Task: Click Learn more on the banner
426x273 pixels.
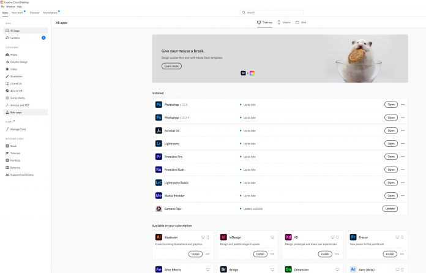Action: pyautogui.click(x=171, y=66)
